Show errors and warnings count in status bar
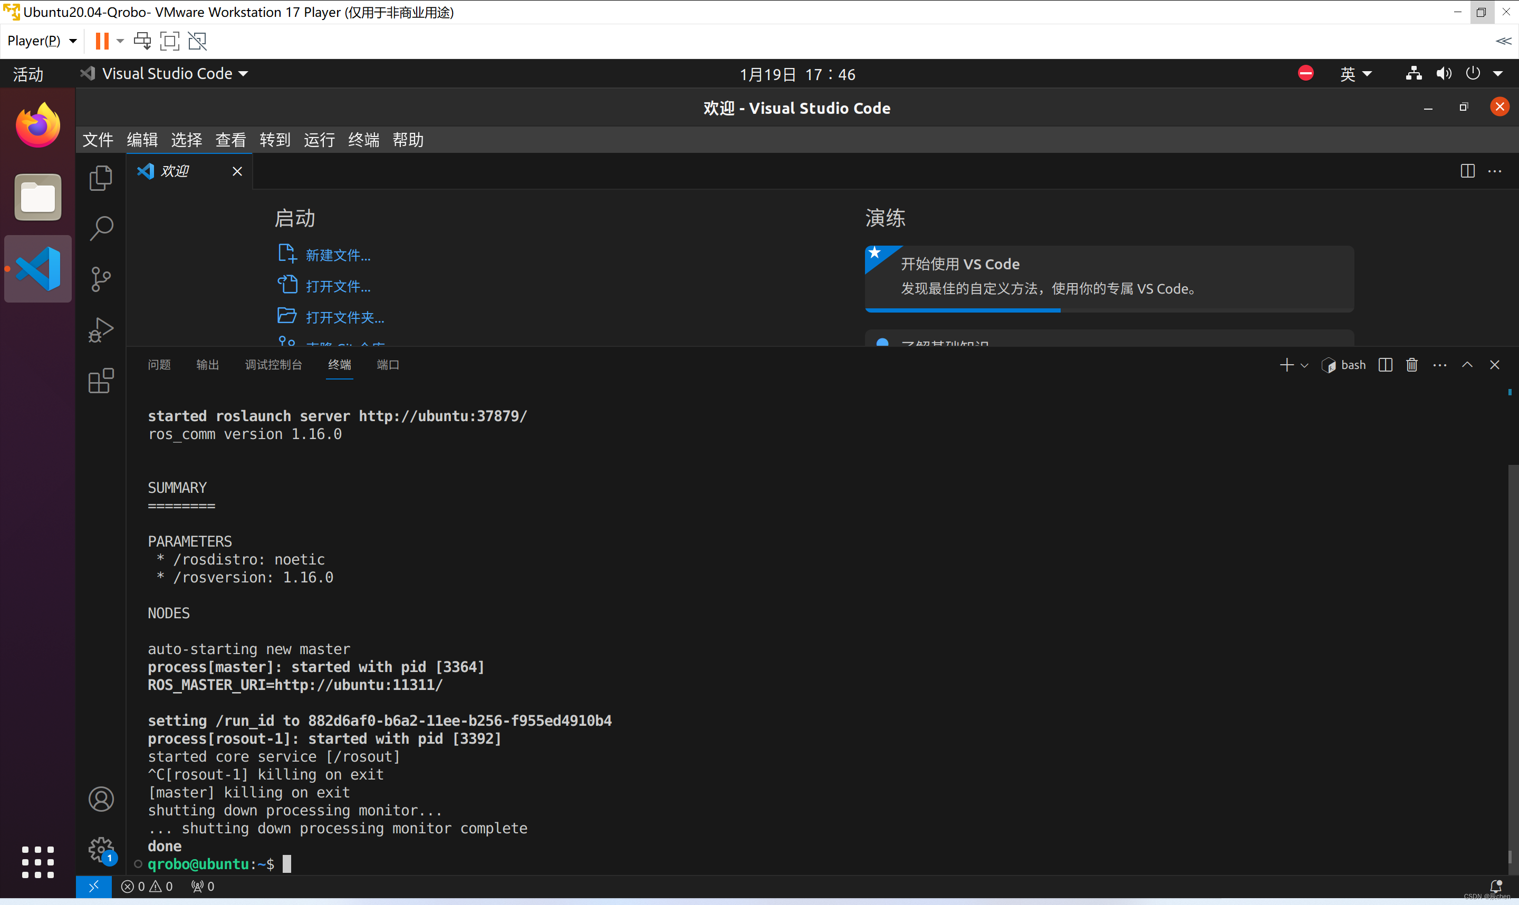 click(147, 887)
